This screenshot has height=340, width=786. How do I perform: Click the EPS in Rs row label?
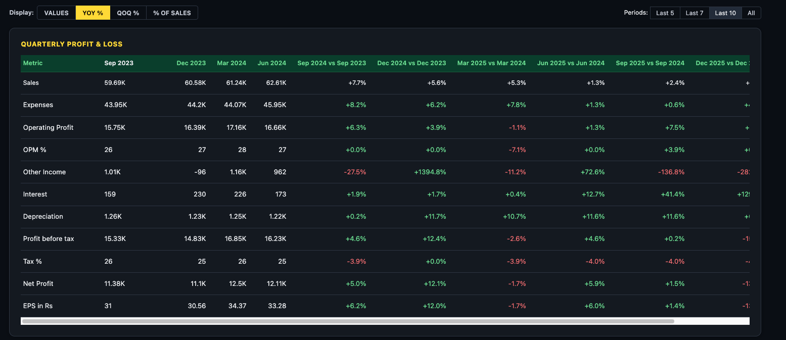tap(38, 306)
